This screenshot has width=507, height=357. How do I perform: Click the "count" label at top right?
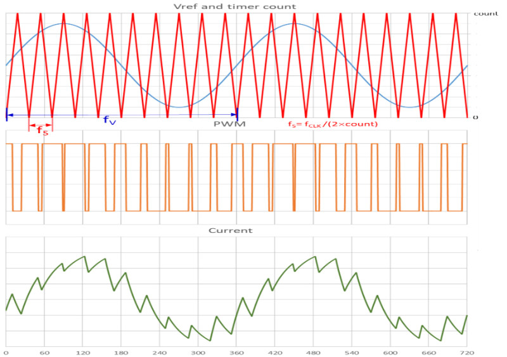click(485, 13)
